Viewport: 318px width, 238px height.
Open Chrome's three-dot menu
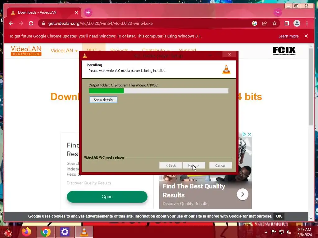click(x=307, y=23)
